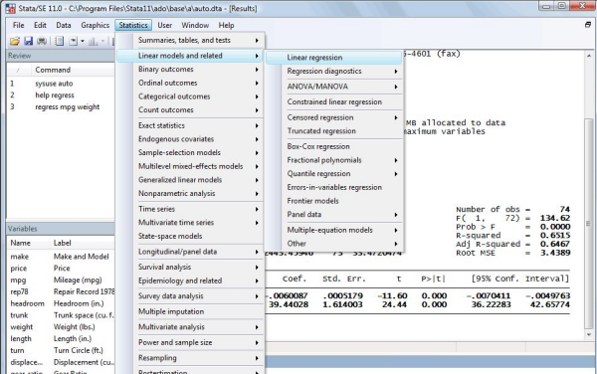Select Errors-in-variables regression item
This screenshot has height=374, width=597.
[333, 188]
